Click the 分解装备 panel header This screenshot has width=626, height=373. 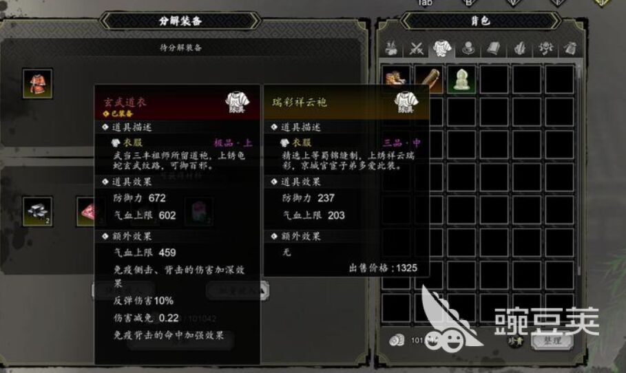[x=180, y=21]
